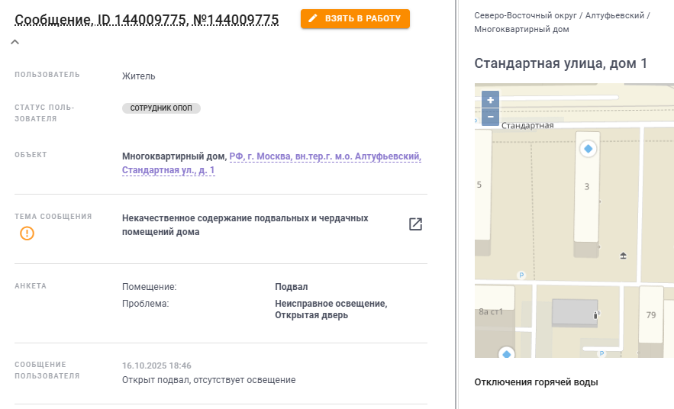Click the message ID 144009775 heading

147,20
